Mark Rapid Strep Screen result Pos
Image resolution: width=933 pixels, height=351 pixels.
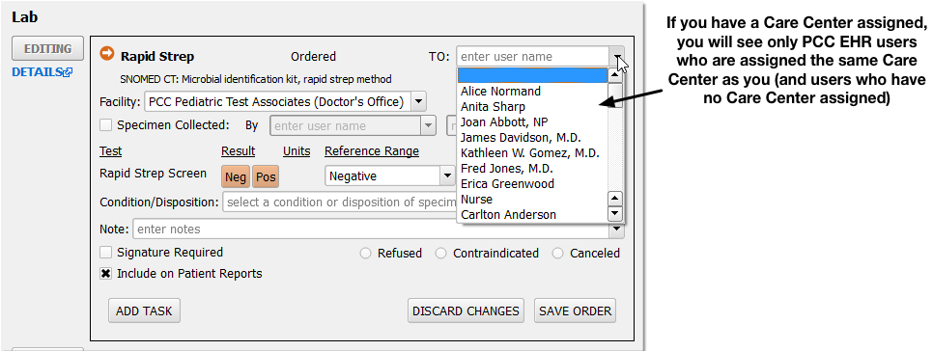266,177
